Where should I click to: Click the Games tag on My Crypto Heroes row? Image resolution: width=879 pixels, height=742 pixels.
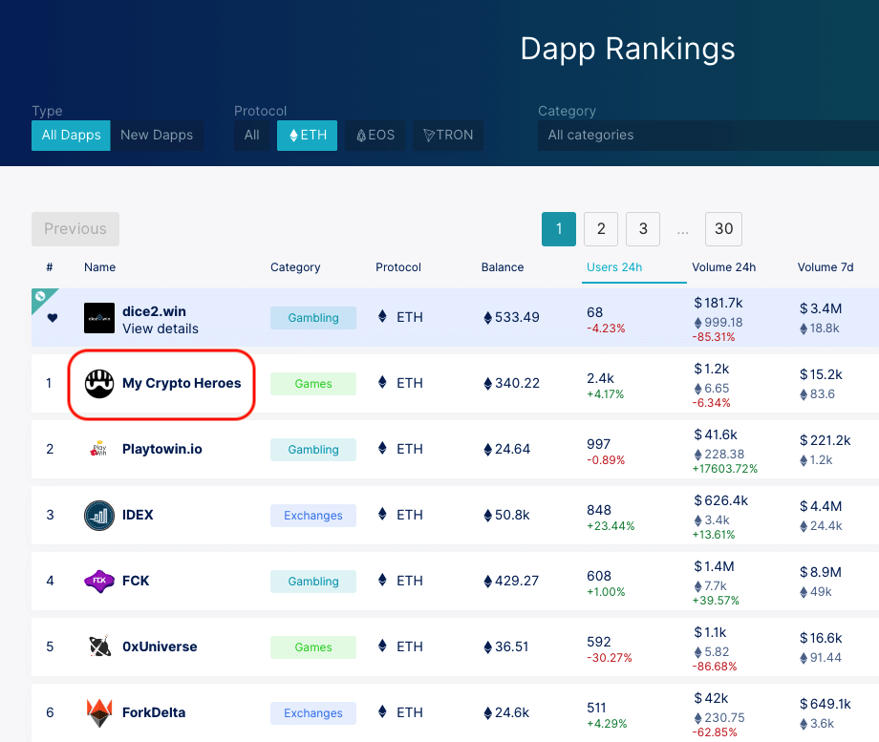point(312,384)
